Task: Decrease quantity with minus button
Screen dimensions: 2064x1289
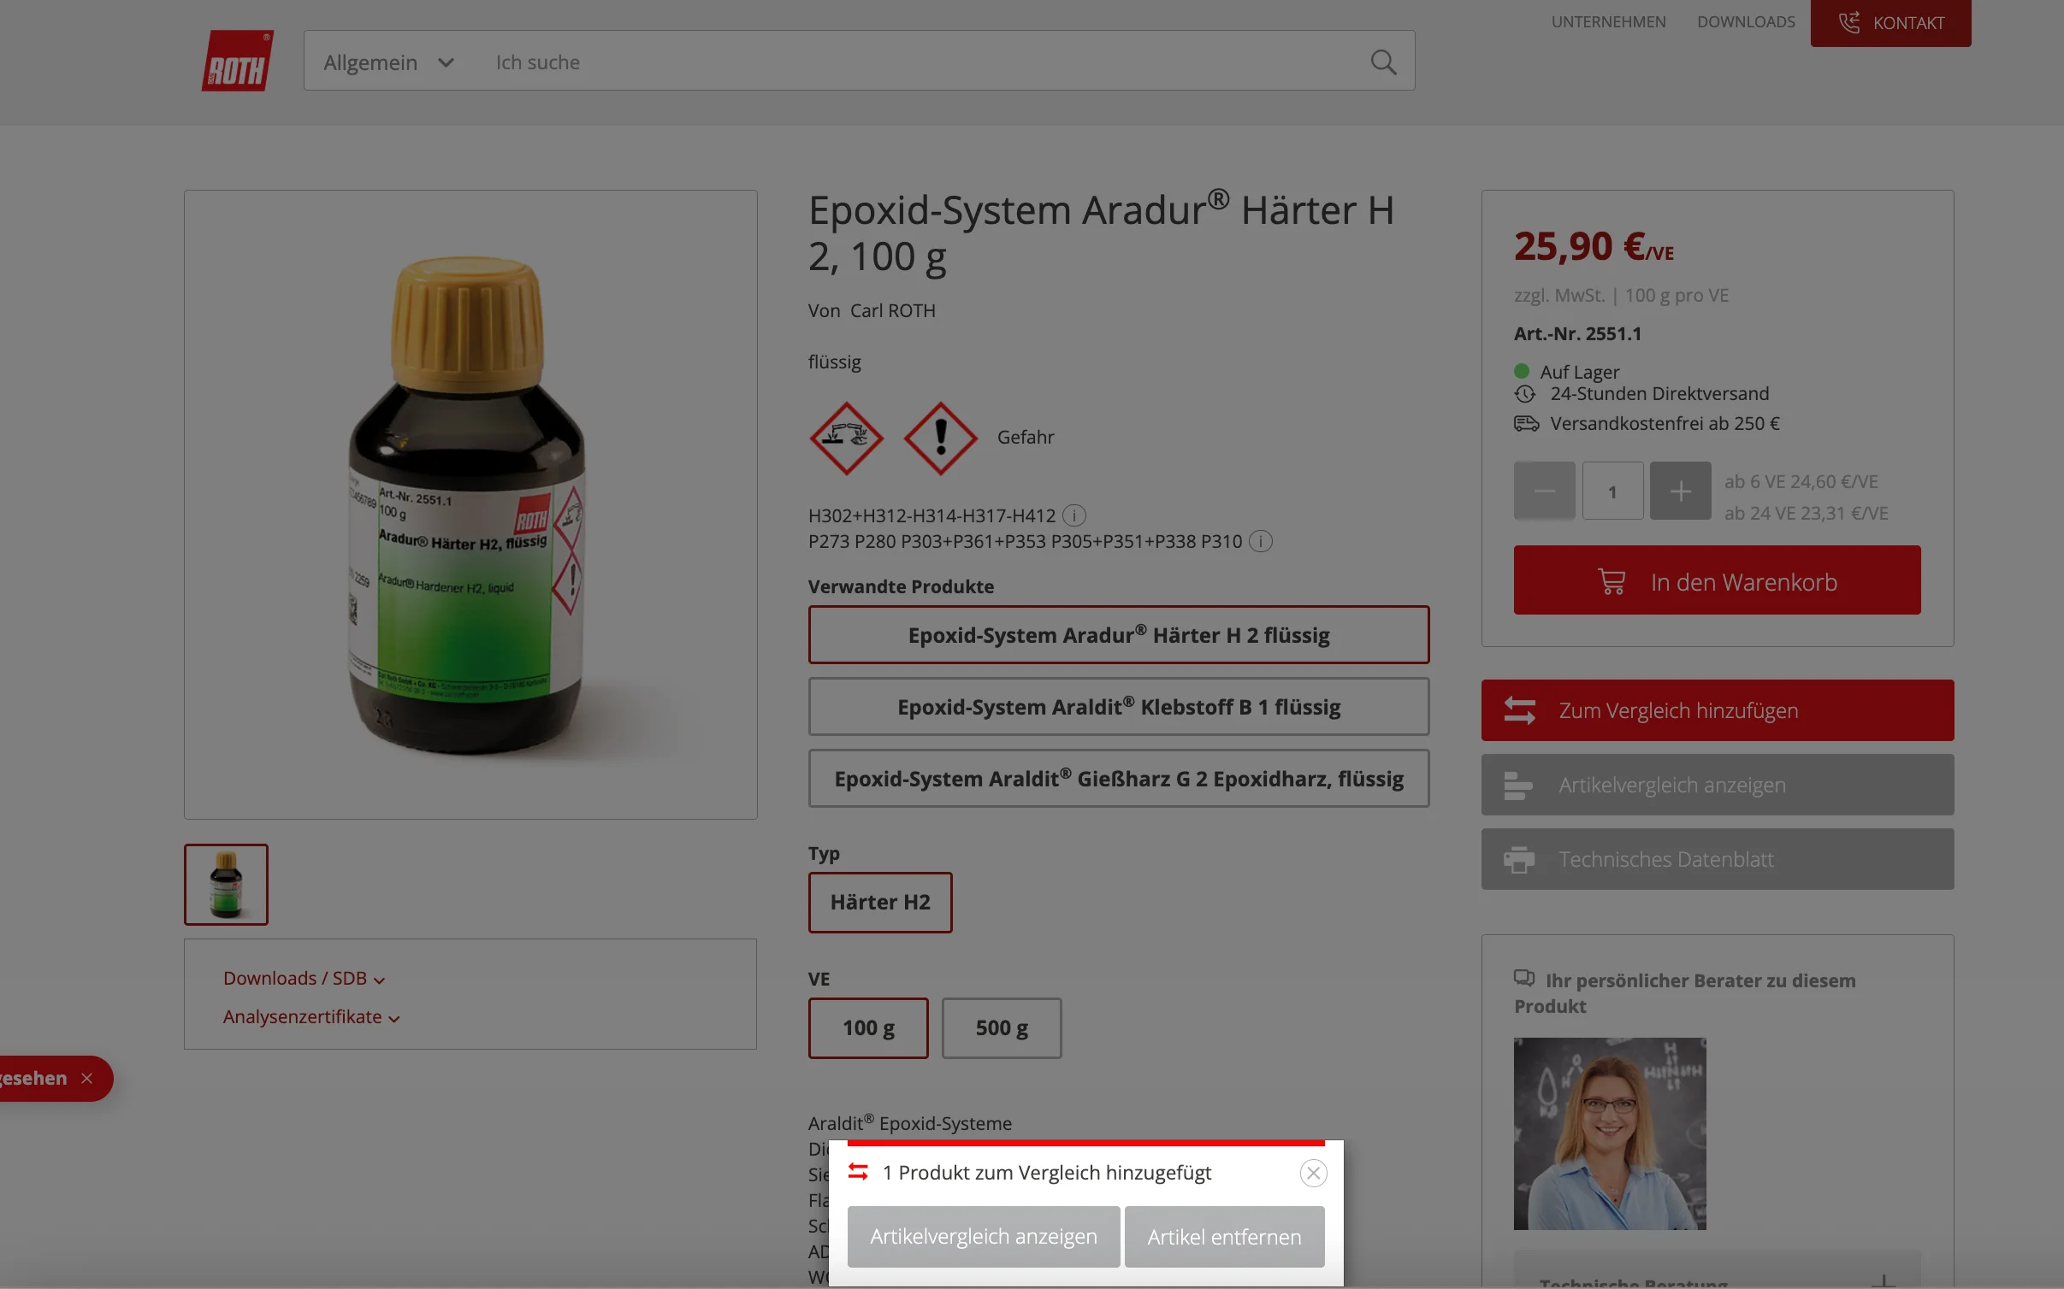Action: [1544, 491]
